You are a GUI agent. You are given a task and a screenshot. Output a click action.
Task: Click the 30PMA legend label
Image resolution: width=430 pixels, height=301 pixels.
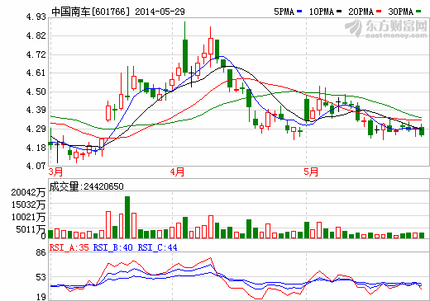[x=401, y=12]
